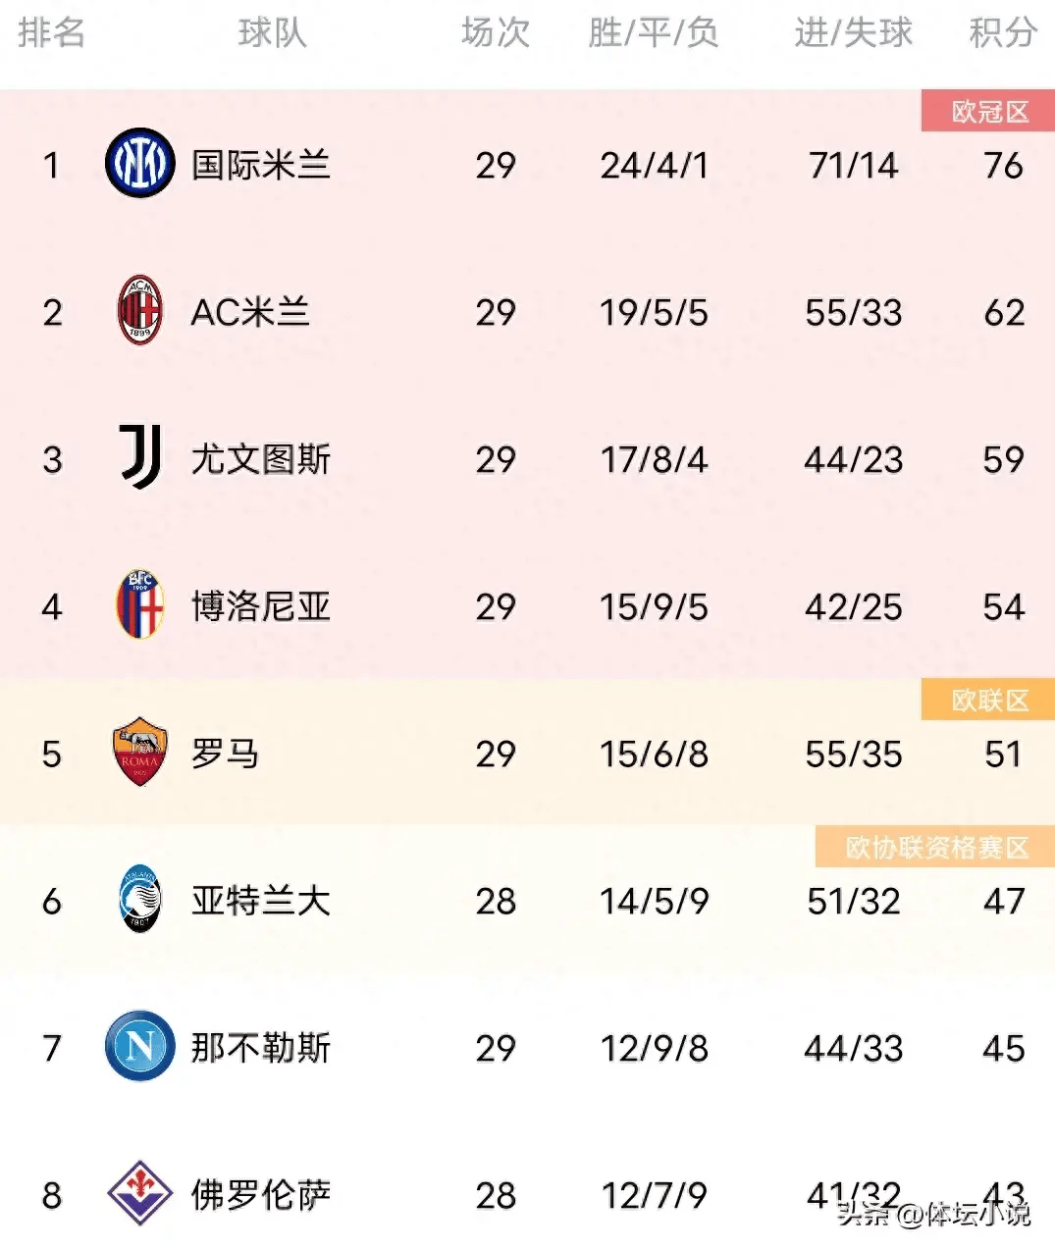Select the Juventus logo
Image resolution: width=1055 pixels, height=1251 pixels.
tap(140, 457)
